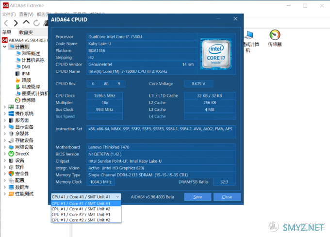This screenshot has height=237, width=330.
Task: Click the AIDA64 v5.98.4803 root node
Action: (x=27, y=40)
